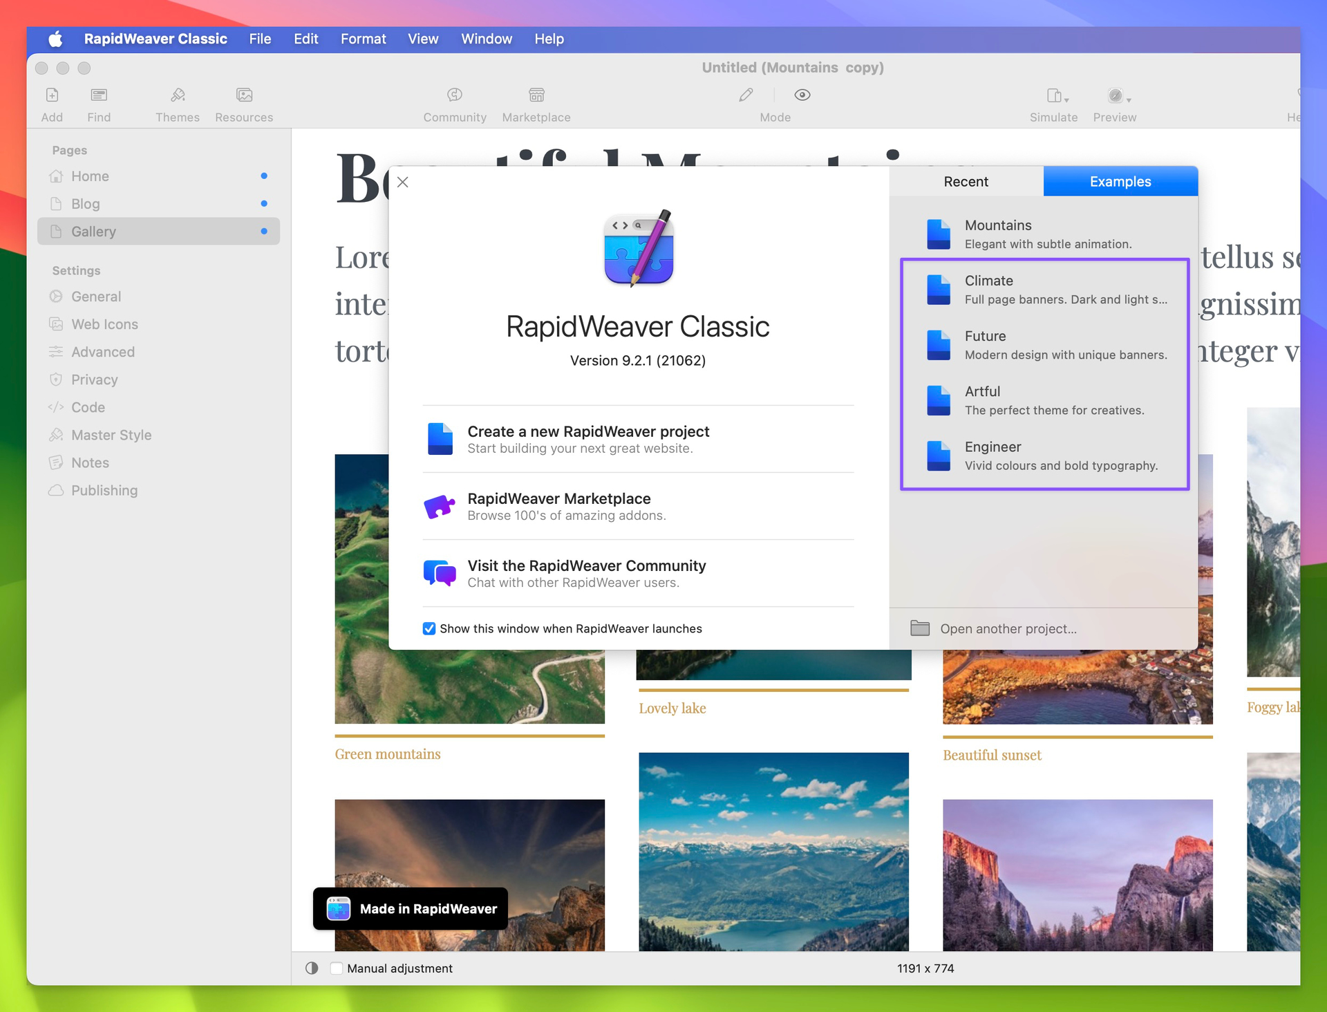Open the Themes toolbar icon
Viewport: 1327px width, 1012px height.
178,95
